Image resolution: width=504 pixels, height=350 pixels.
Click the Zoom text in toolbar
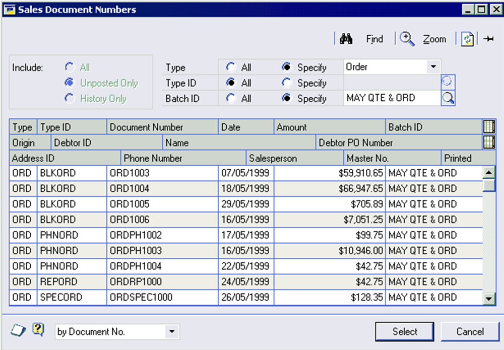(434, 39)
